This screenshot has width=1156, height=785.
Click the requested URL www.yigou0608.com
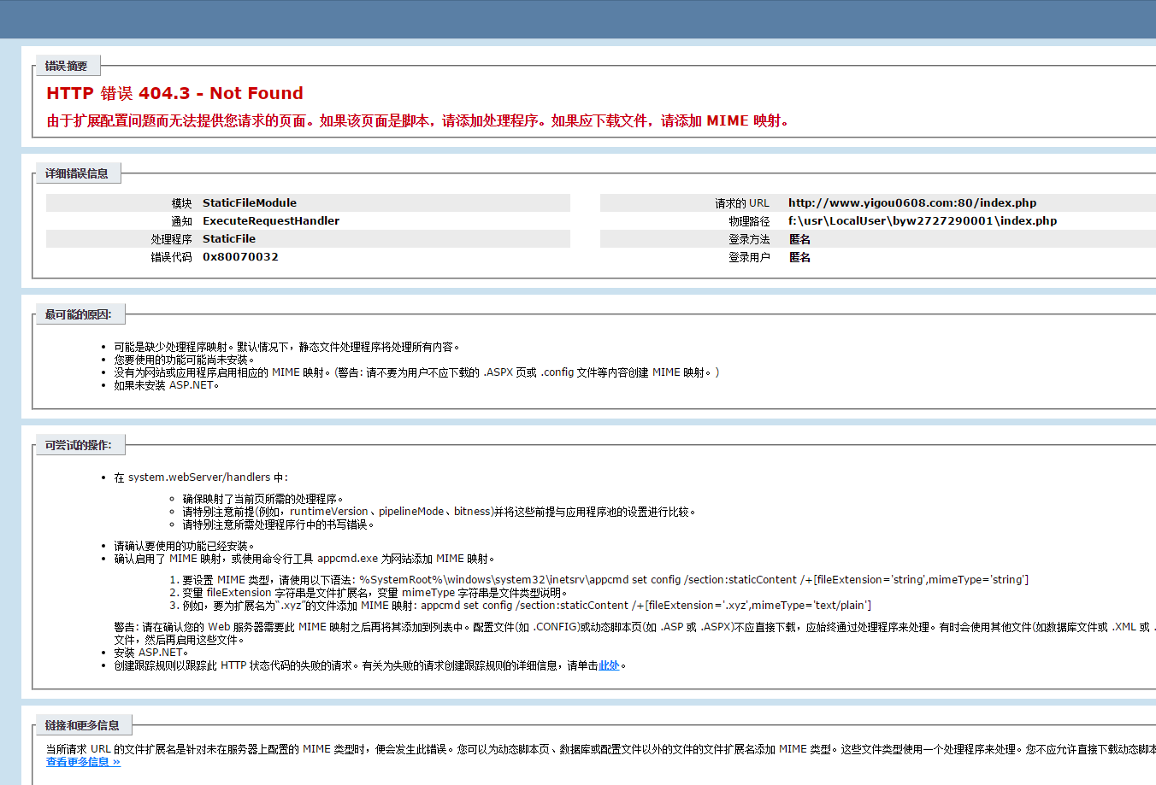click(x=911, y=202)
